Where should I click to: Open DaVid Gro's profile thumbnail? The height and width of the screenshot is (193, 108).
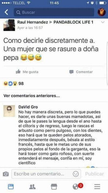[9, 111]
